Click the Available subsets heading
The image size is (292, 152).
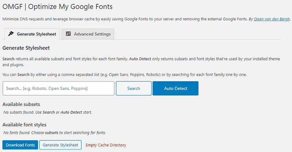21,104
